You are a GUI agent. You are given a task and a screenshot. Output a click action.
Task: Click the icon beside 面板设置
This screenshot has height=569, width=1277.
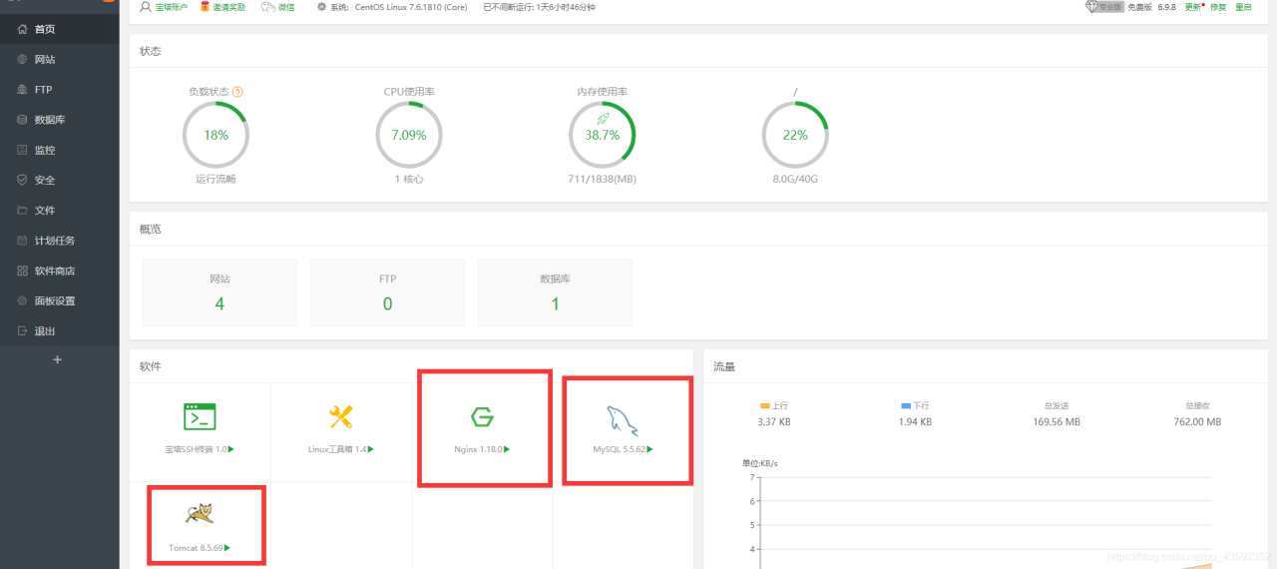tap(23, 300)
